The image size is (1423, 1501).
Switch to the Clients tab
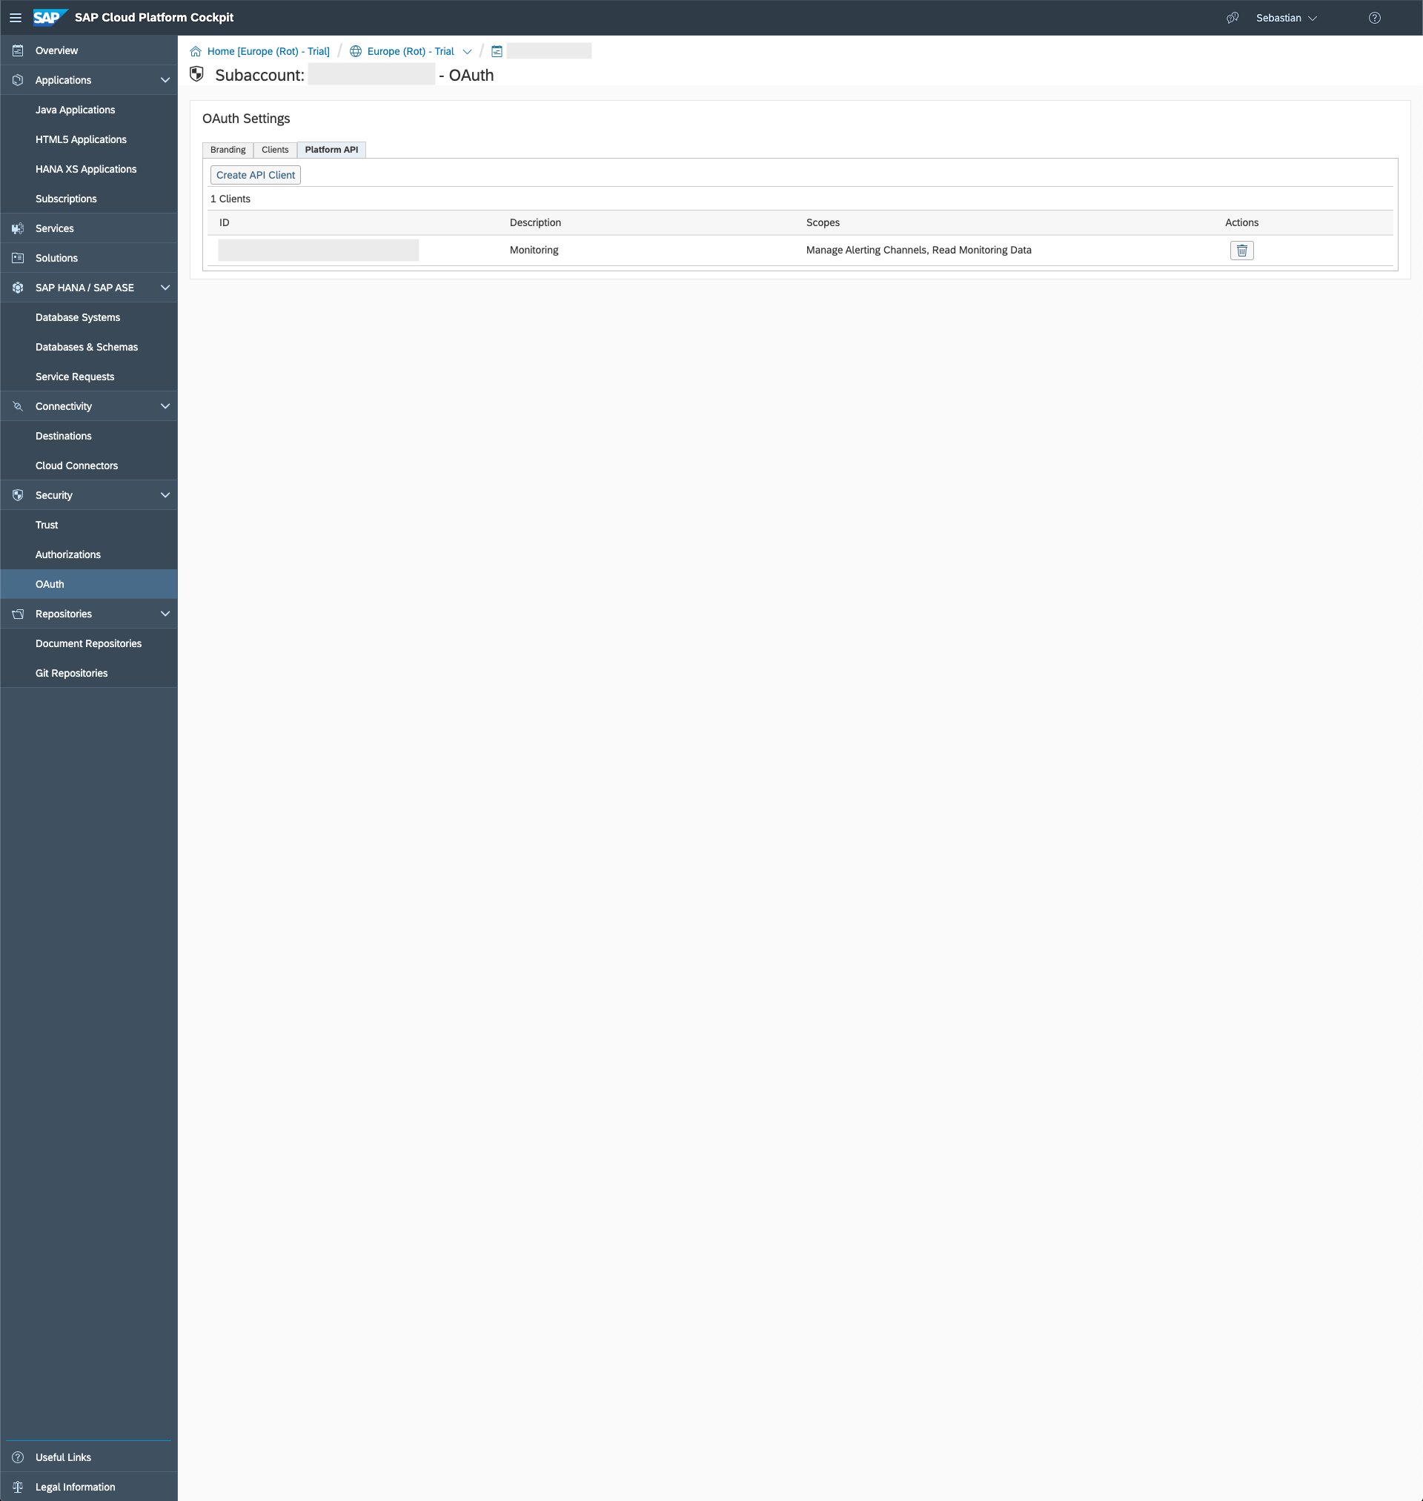click(274, 148)
